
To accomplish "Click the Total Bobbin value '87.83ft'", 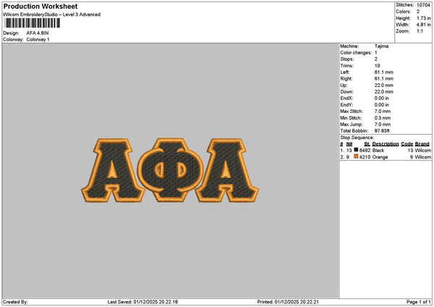I will pos(382,131).
